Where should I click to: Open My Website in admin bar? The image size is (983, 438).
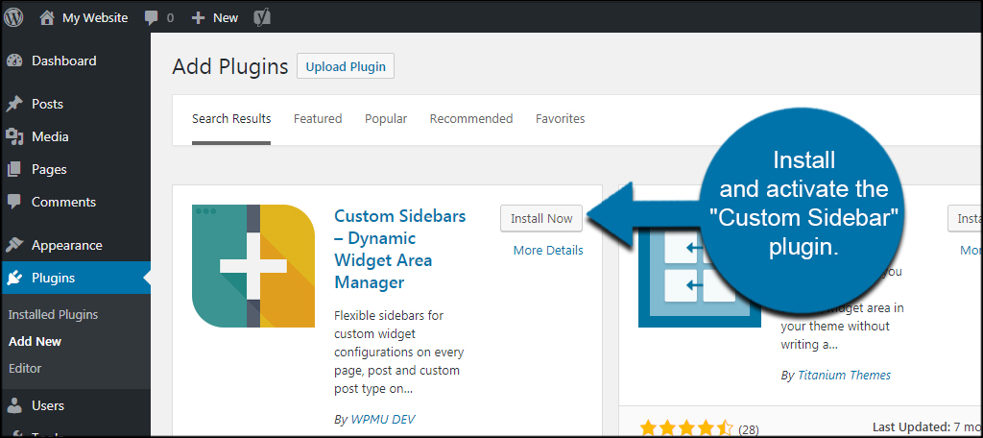pyautogui.click(x=95, y=17)
